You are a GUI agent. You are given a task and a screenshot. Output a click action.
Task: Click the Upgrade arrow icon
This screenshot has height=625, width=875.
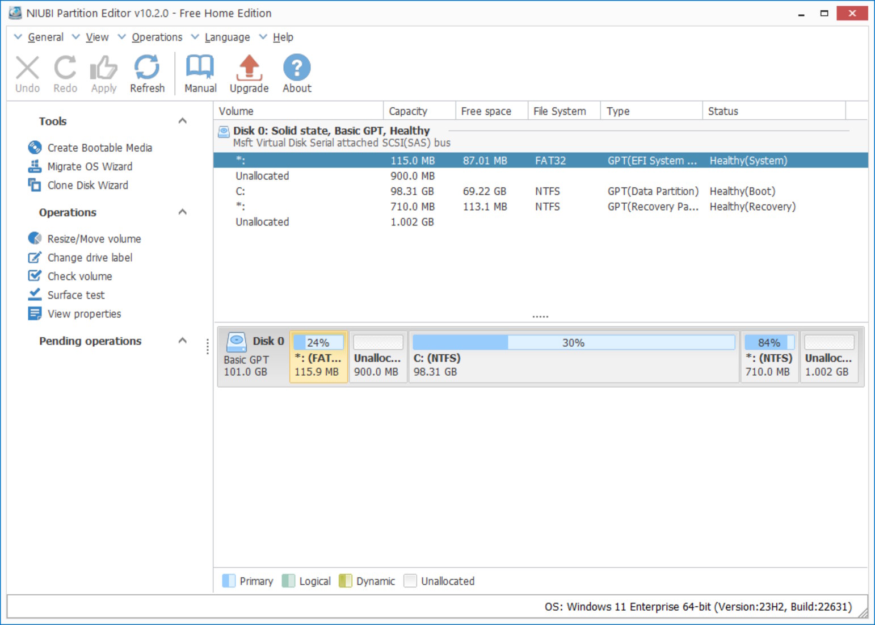249,68
